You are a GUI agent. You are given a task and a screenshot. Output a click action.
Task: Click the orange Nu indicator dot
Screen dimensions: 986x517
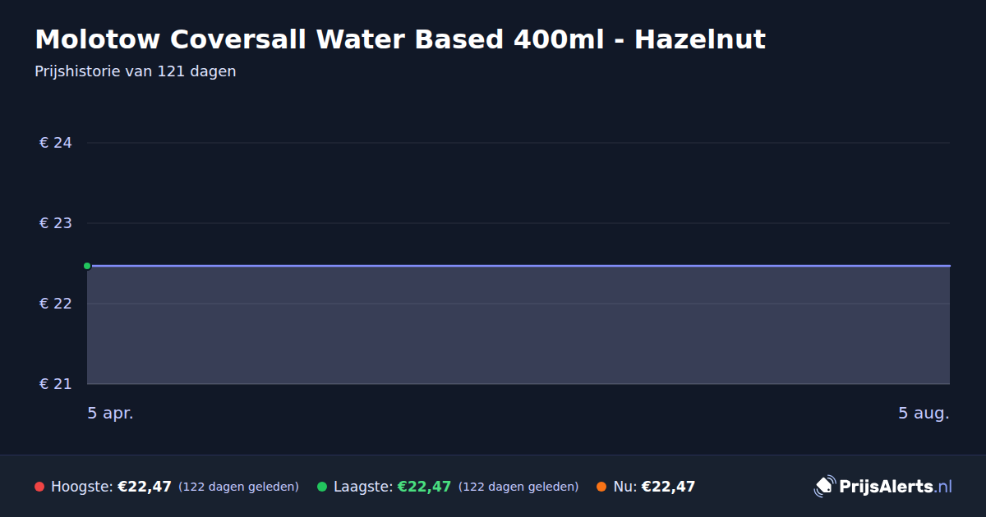[x=601, y=487]
